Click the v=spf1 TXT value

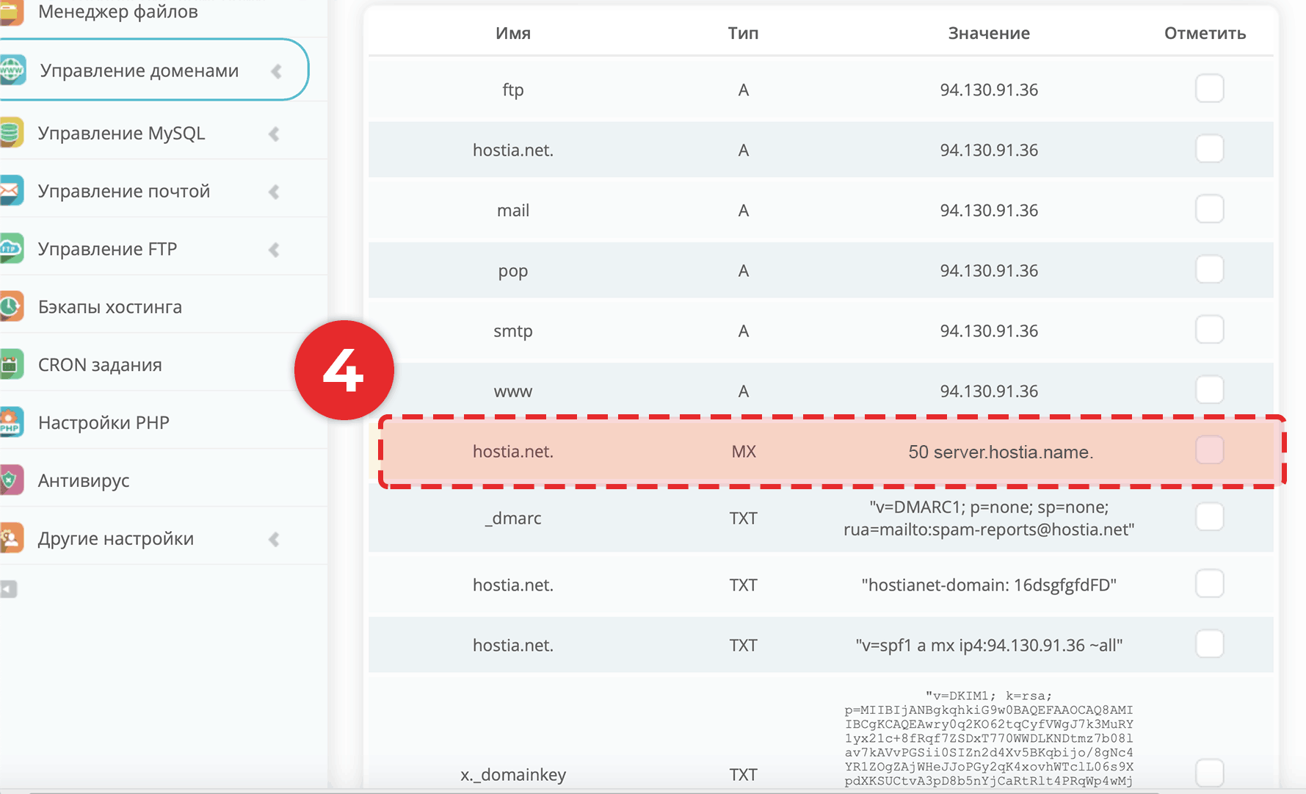pyautogui.click(x=989, y=646)
